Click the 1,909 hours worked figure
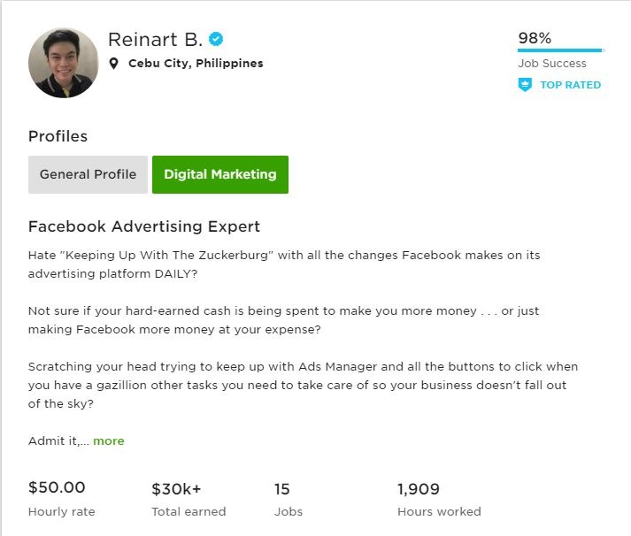This screenshot has width=631, height=536. [x=419, y=489]
